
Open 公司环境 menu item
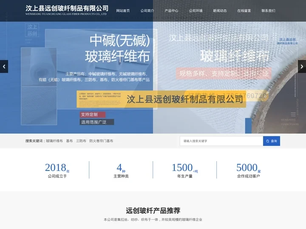pyautogui.click(x=195, y=11)
